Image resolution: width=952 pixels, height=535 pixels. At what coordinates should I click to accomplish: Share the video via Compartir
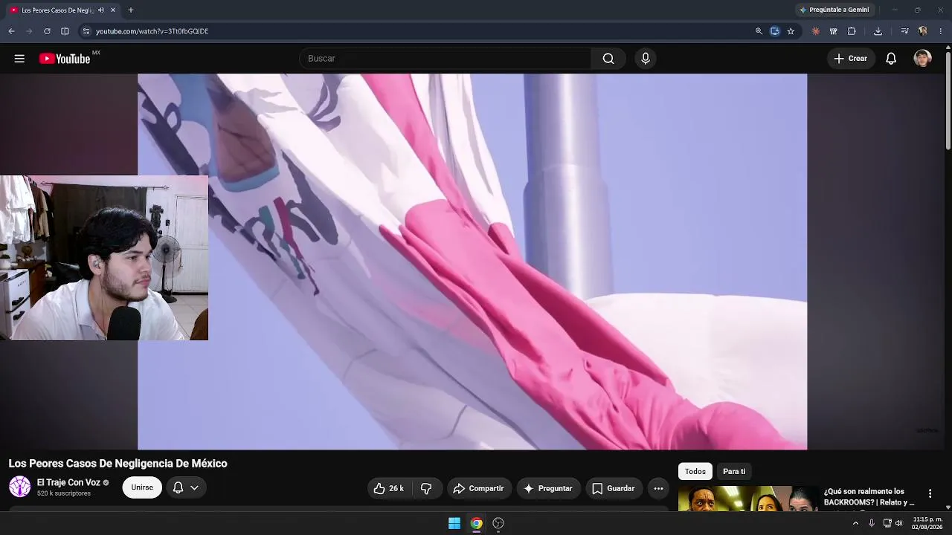point(479,488)
